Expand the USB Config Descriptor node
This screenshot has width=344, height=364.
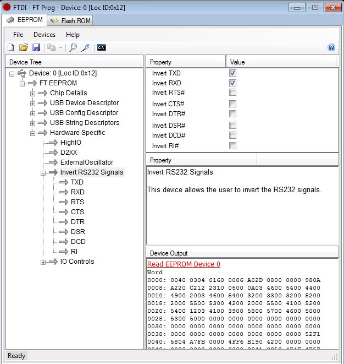(x=32, y=113)
